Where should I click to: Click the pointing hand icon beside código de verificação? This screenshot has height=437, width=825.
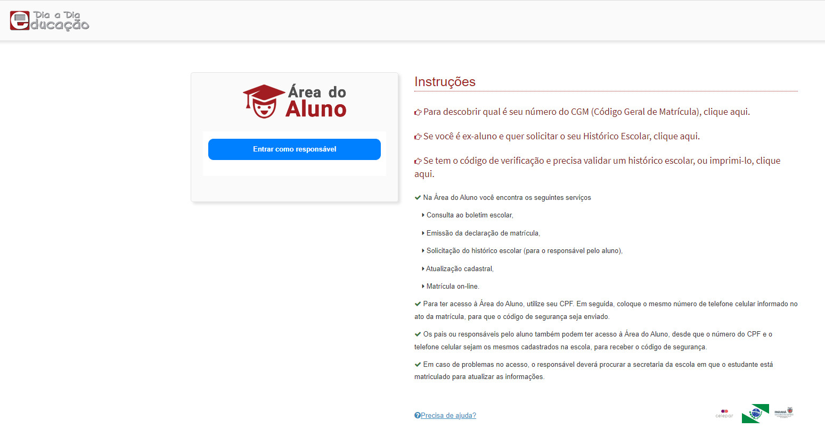tap(418, 161)
